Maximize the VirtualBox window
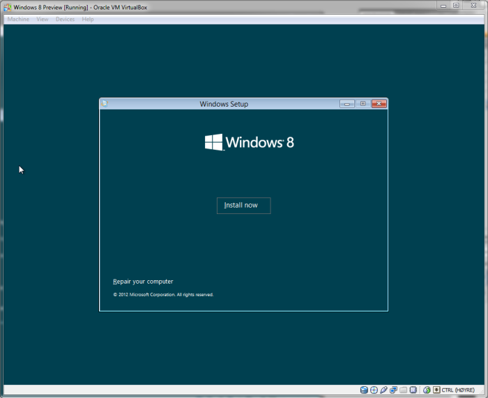 (x=456, y=6)
